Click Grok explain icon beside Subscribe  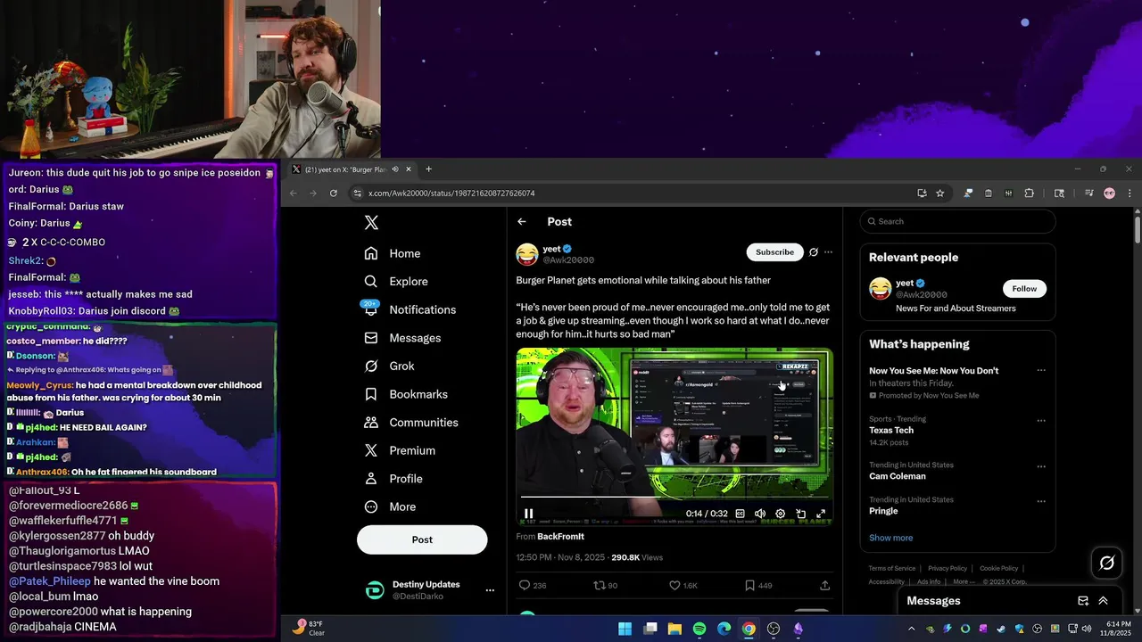[x=813, y=252]
